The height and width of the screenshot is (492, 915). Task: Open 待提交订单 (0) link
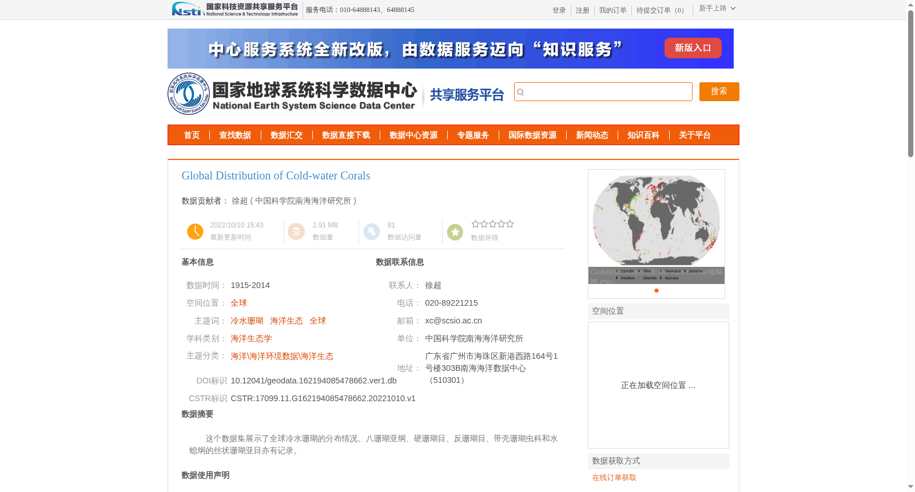662,10
